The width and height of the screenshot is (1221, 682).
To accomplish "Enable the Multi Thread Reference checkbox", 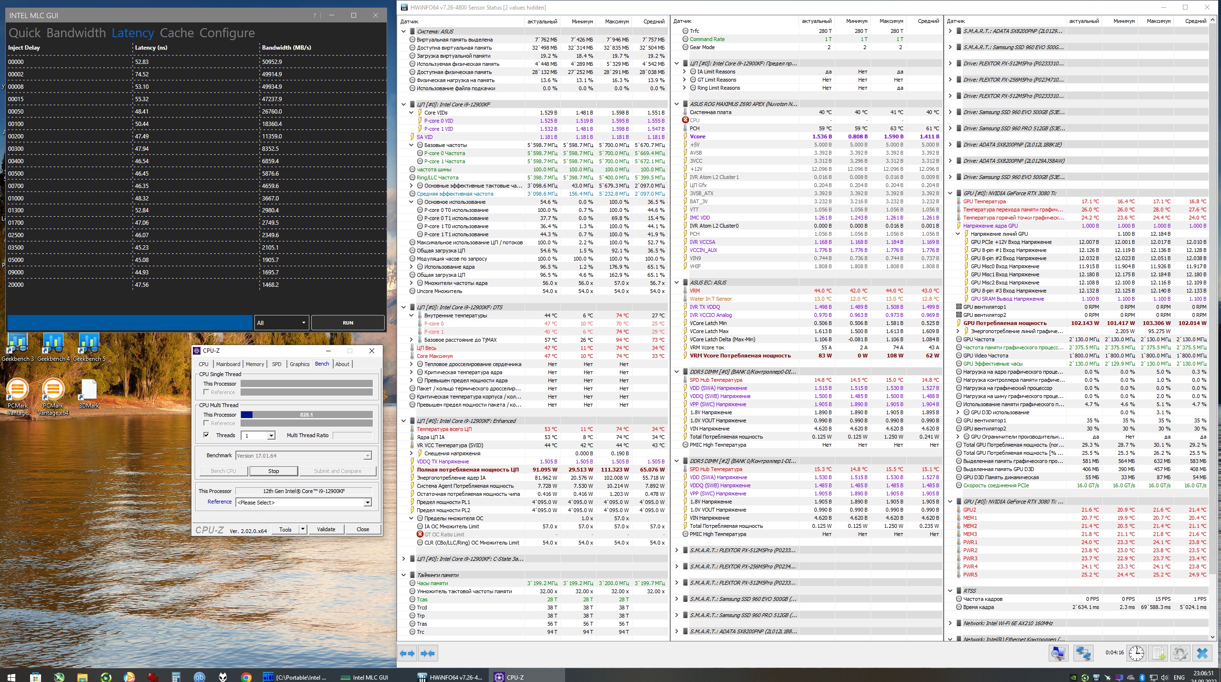I will coord(206,423).
